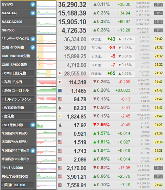
Task: Click the oil drop icon in WTI原油先物 row
Action: (59, 108)
